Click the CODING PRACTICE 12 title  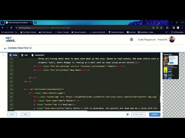[20, 48]
